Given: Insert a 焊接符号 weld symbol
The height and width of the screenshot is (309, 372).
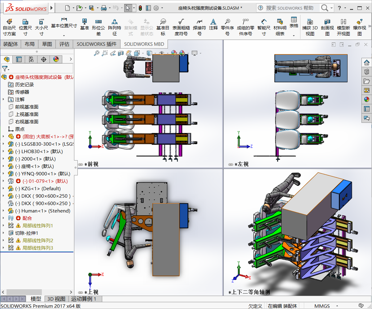Looking at the screenshot, I should (199, 27).
